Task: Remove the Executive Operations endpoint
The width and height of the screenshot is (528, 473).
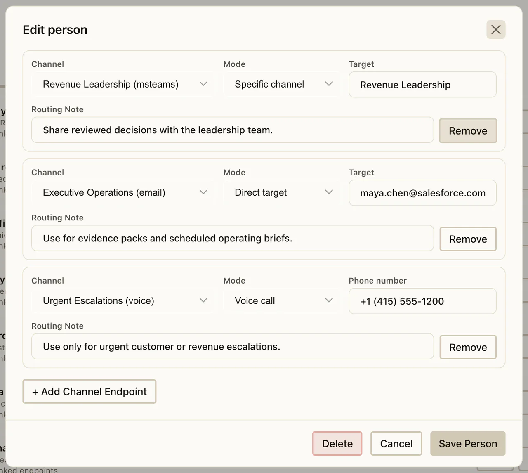Action: click(468, 239)
